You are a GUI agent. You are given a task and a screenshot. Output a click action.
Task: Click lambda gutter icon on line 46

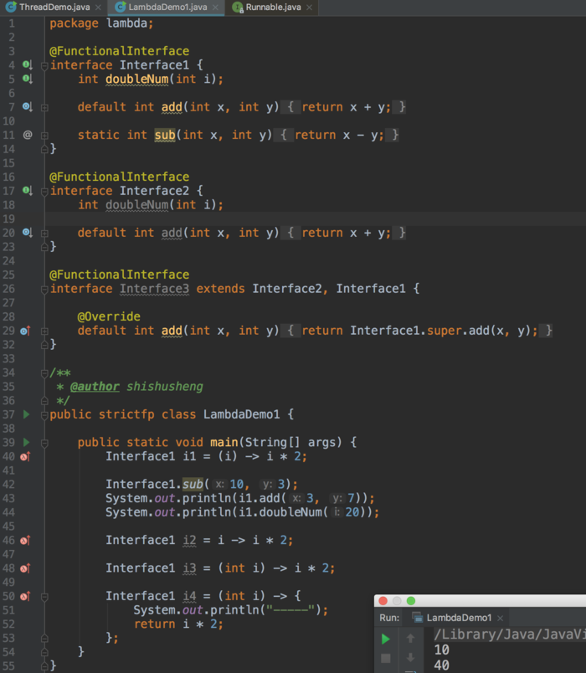25,541
